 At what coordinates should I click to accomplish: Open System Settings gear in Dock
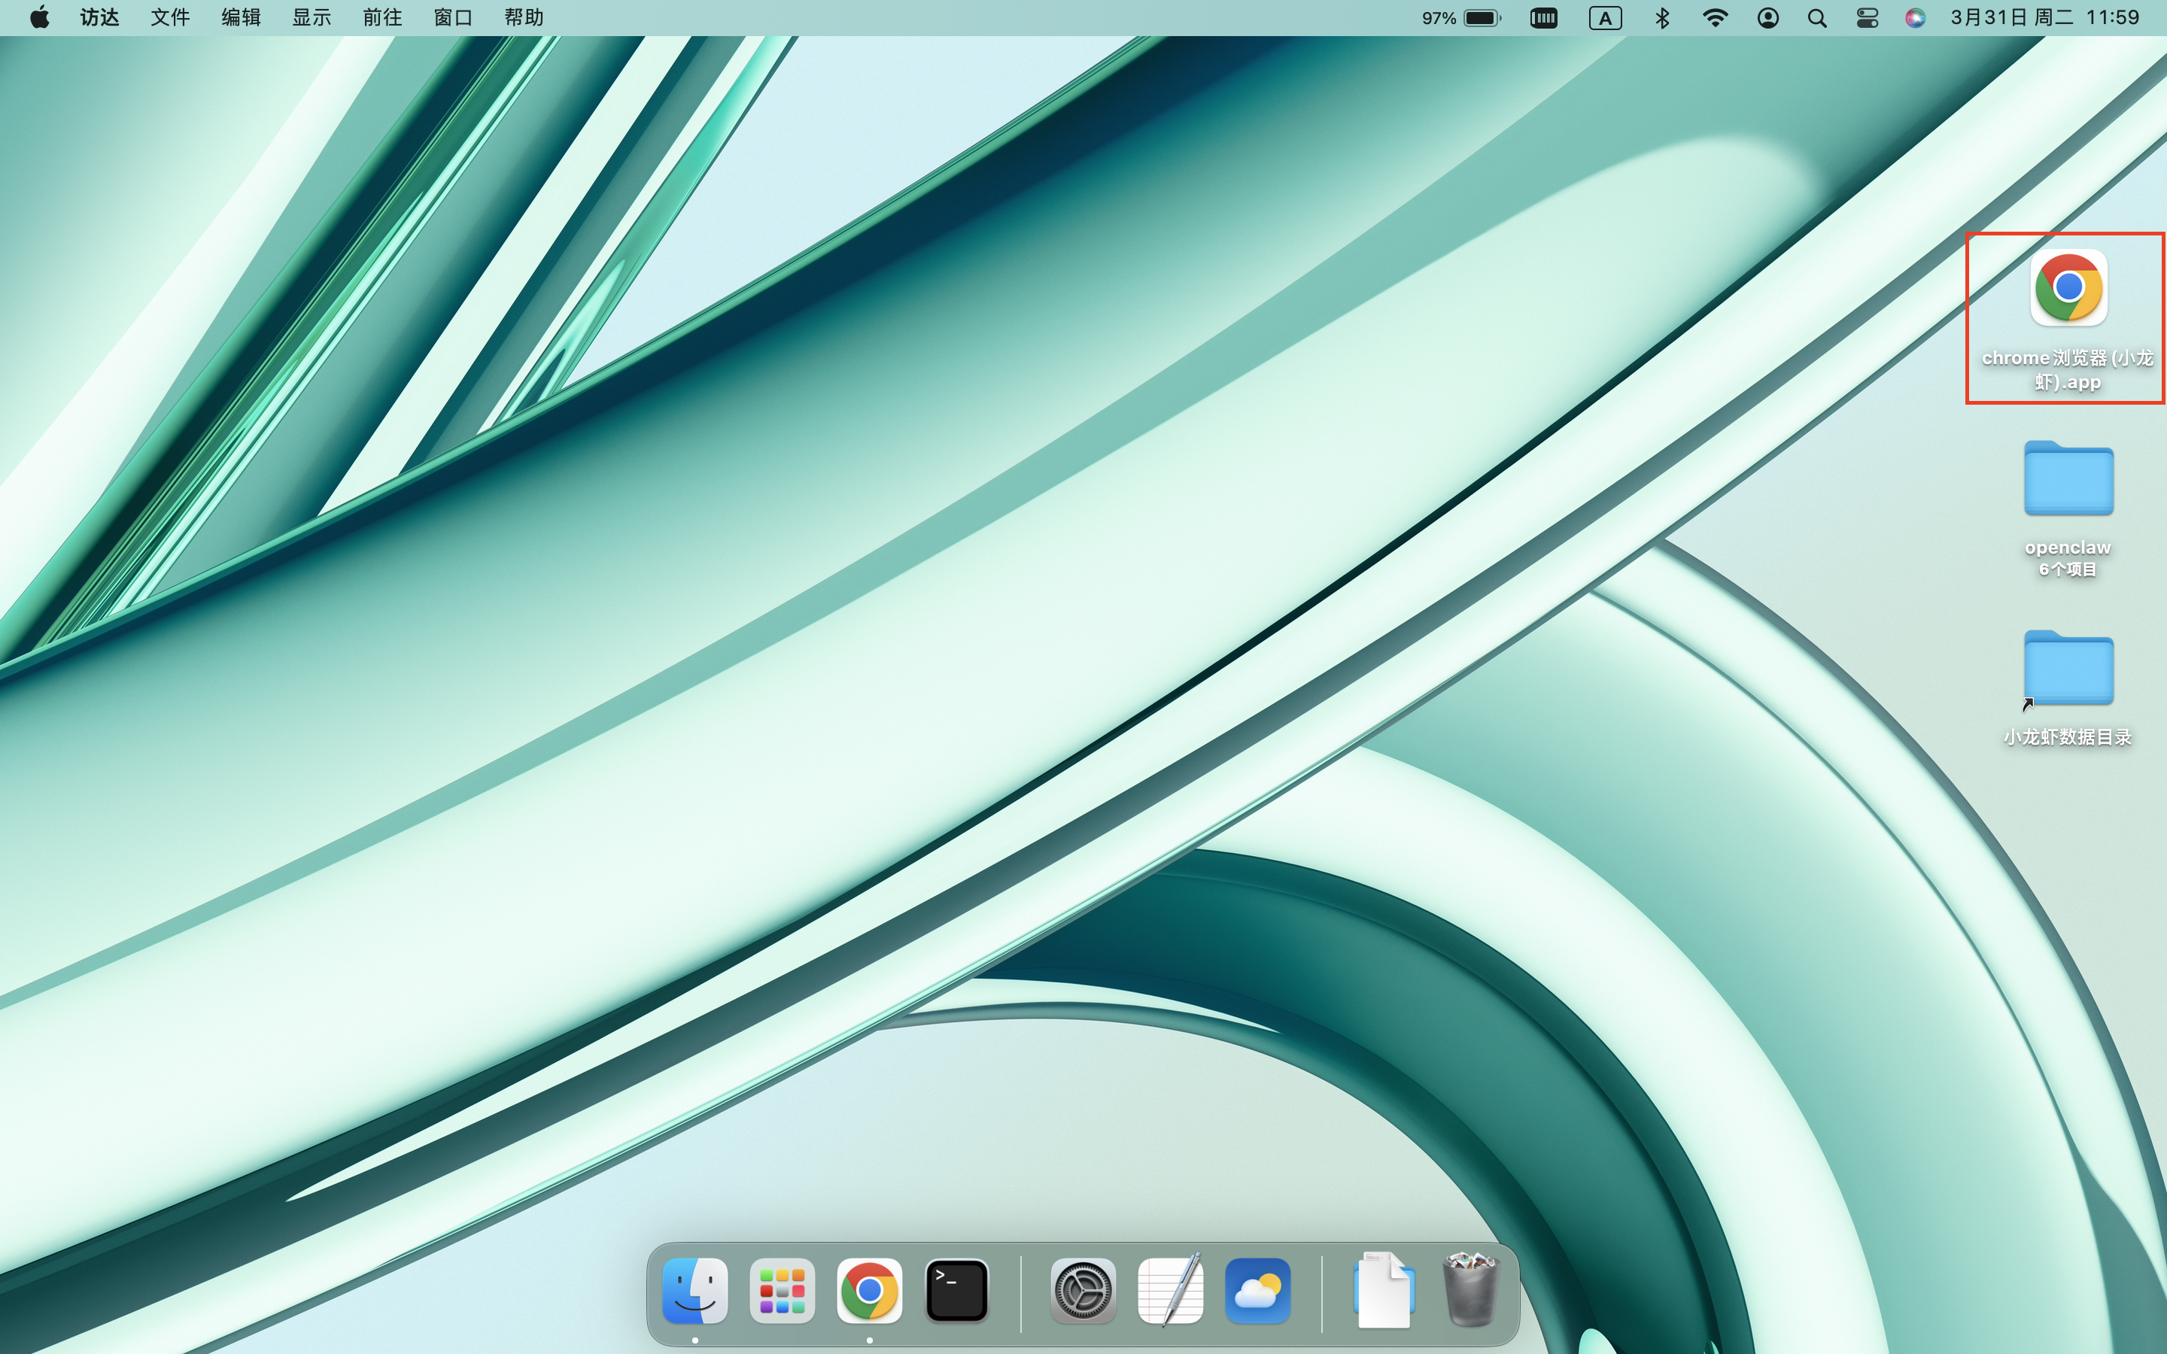(1083, 1290)
